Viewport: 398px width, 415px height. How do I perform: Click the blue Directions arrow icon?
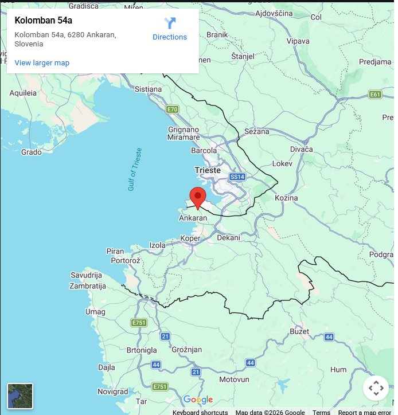(x=170, y=24)
